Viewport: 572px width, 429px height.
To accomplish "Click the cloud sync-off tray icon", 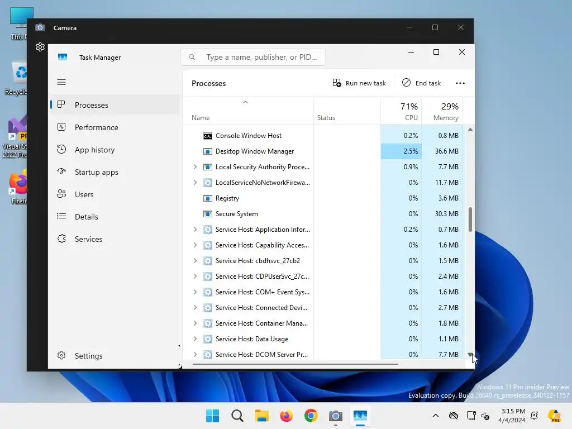I will click(x=454, y=416).
